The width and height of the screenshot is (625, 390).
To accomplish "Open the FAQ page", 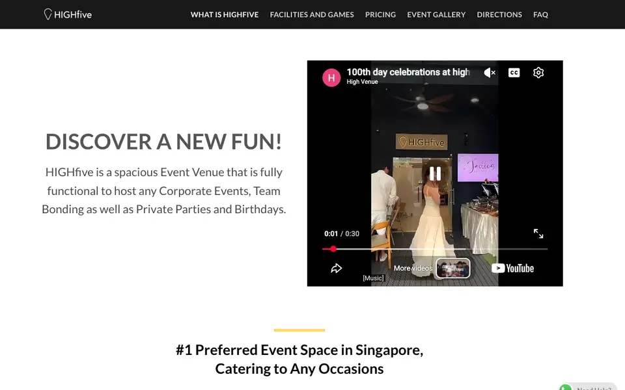I will click(x=540, y=15).
